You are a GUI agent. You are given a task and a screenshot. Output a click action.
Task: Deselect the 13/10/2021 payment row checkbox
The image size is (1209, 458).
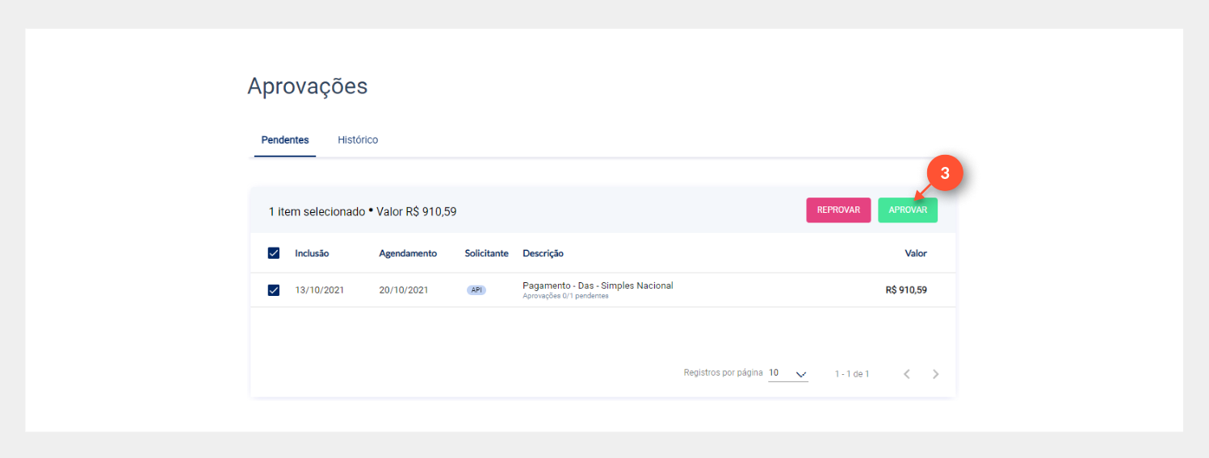click(274, 290)
